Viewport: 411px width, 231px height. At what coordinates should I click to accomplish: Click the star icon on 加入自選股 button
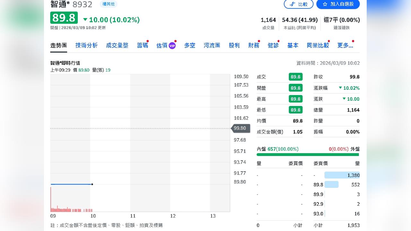click(325, 4)
